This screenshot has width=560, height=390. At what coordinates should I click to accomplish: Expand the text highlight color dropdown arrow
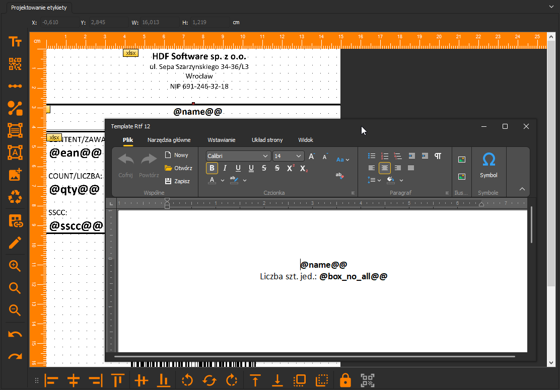pos(245,180)
